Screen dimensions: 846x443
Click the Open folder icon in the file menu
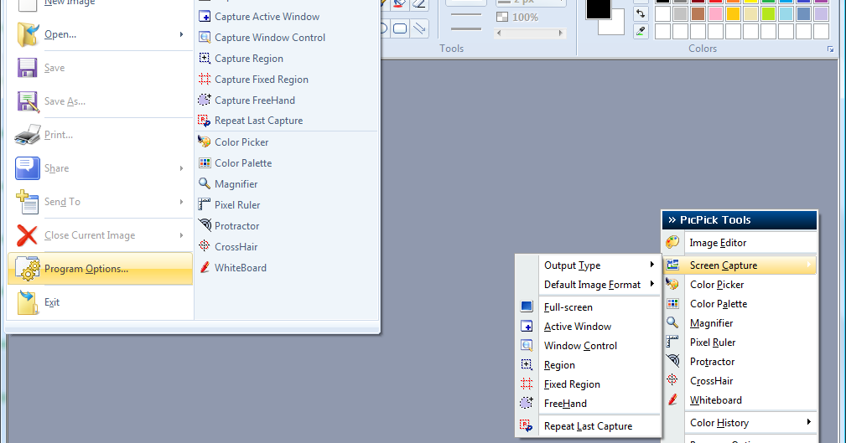pyautogui.click(x=28, y=34)
